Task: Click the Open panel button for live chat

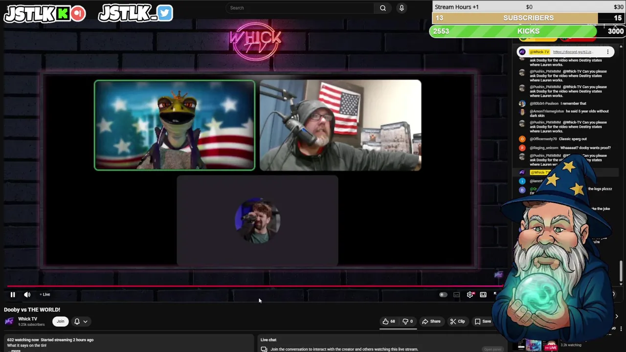Action: pos(492,349)
